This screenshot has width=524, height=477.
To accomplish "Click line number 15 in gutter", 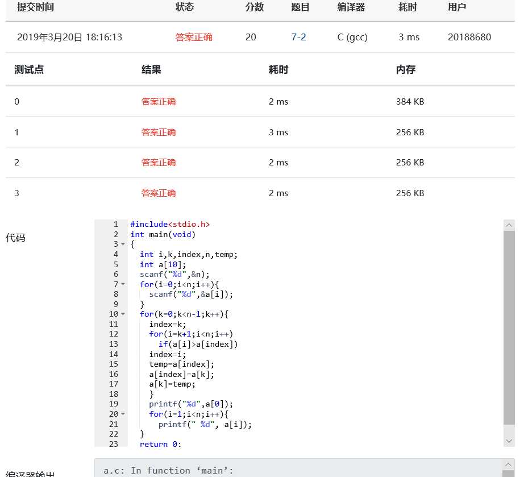I will pos(113,364).
